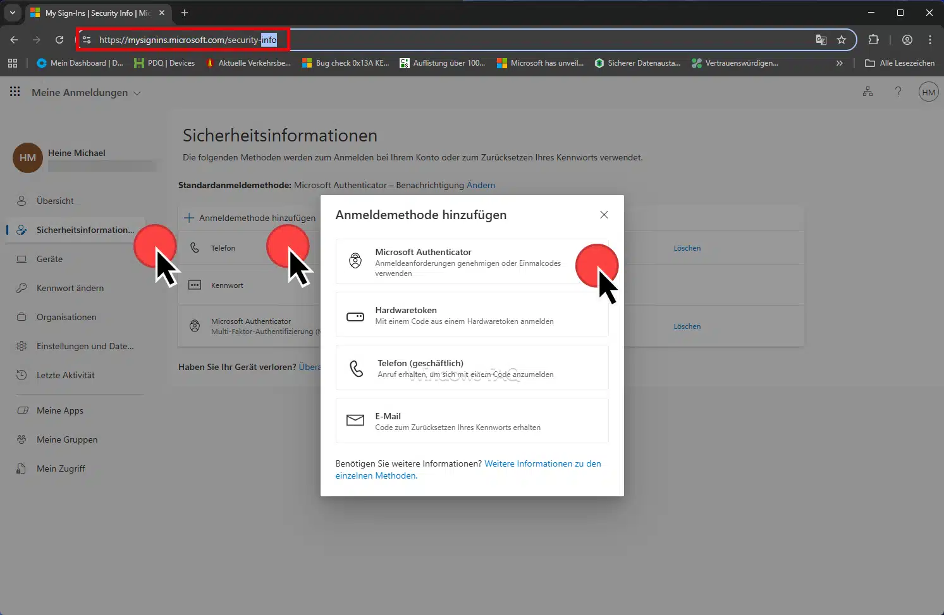Open the help question mark icon
This screenshot has height=615, width=944.
pyautogui.click(x=898, y=92)
